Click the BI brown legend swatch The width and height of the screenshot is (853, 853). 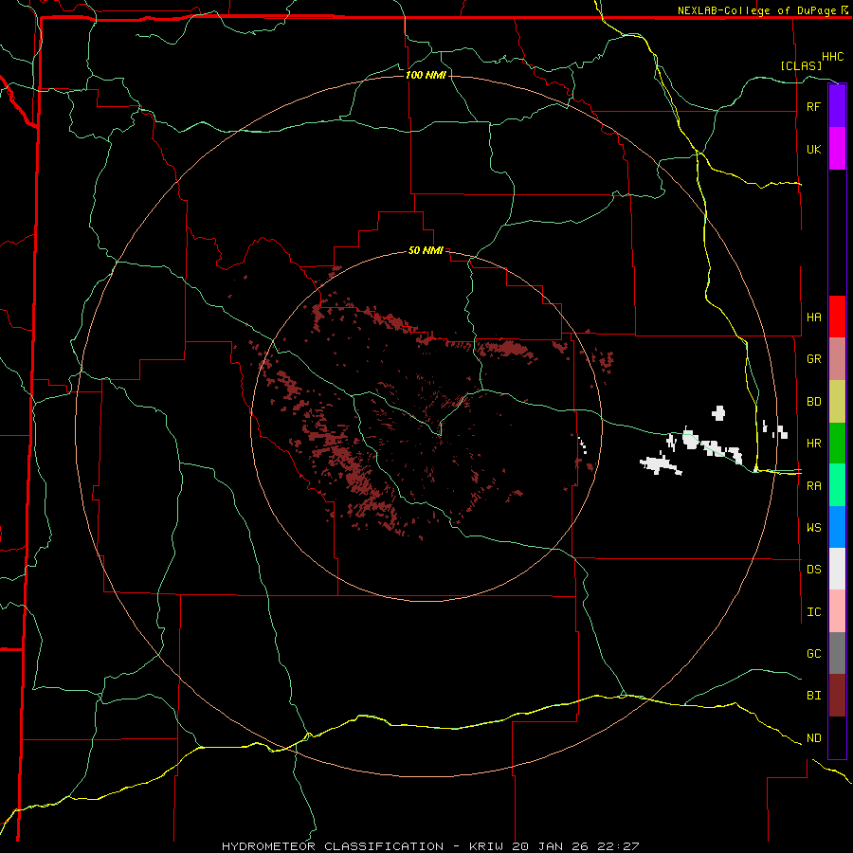(837, 696)
